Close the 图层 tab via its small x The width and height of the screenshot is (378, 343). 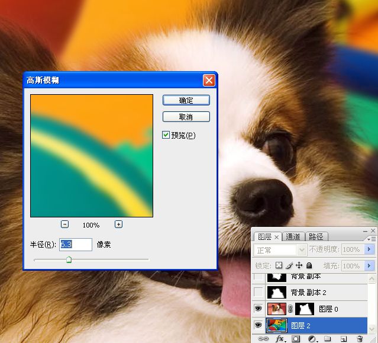point(277,238)
